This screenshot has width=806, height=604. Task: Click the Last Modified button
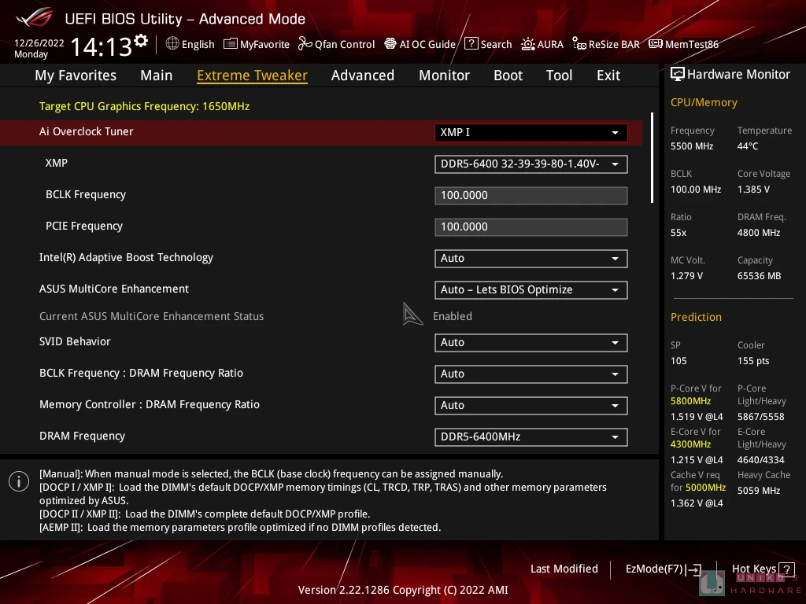click(x=564, y=569)
